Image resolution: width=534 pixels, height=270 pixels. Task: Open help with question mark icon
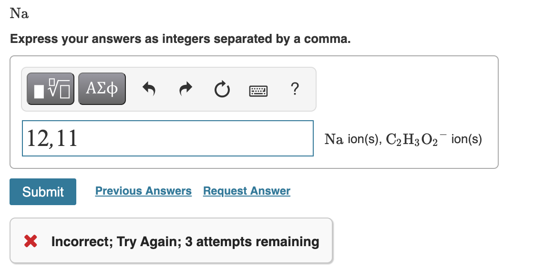295,89
